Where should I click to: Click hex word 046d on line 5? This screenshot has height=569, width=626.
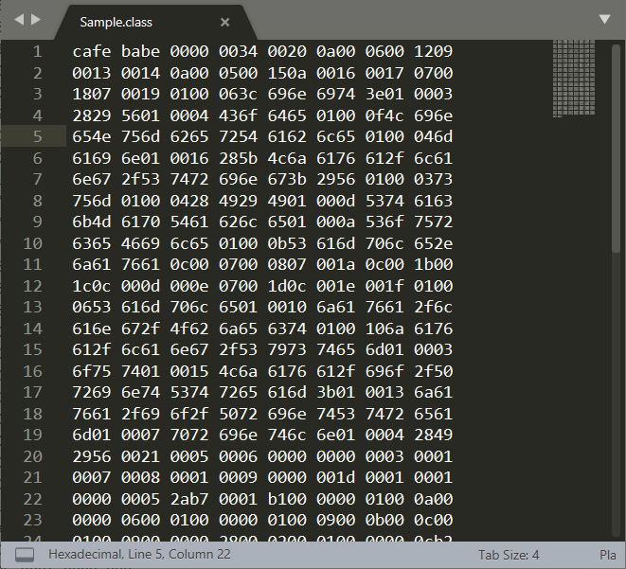433,136
